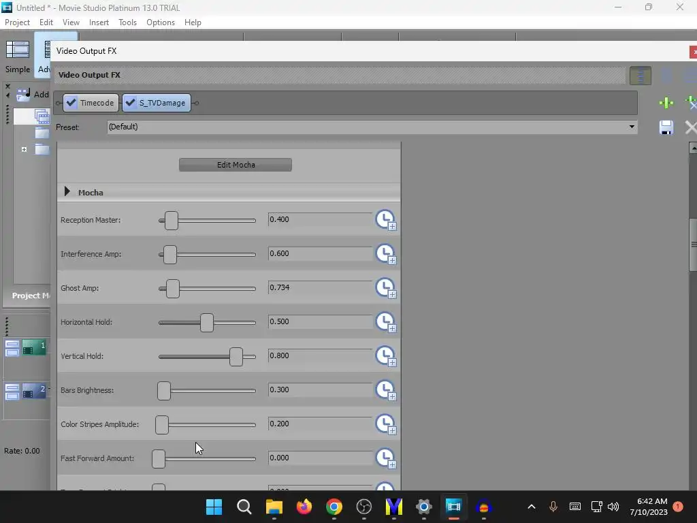Save the preset with floppy disk icon
This screenshot has width=697, height=523.
(666, 127)
